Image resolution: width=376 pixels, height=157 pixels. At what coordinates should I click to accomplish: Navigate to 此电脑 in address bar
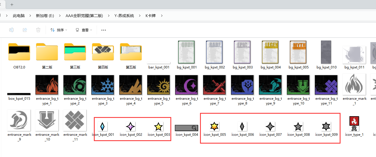(x=19, y=16)
